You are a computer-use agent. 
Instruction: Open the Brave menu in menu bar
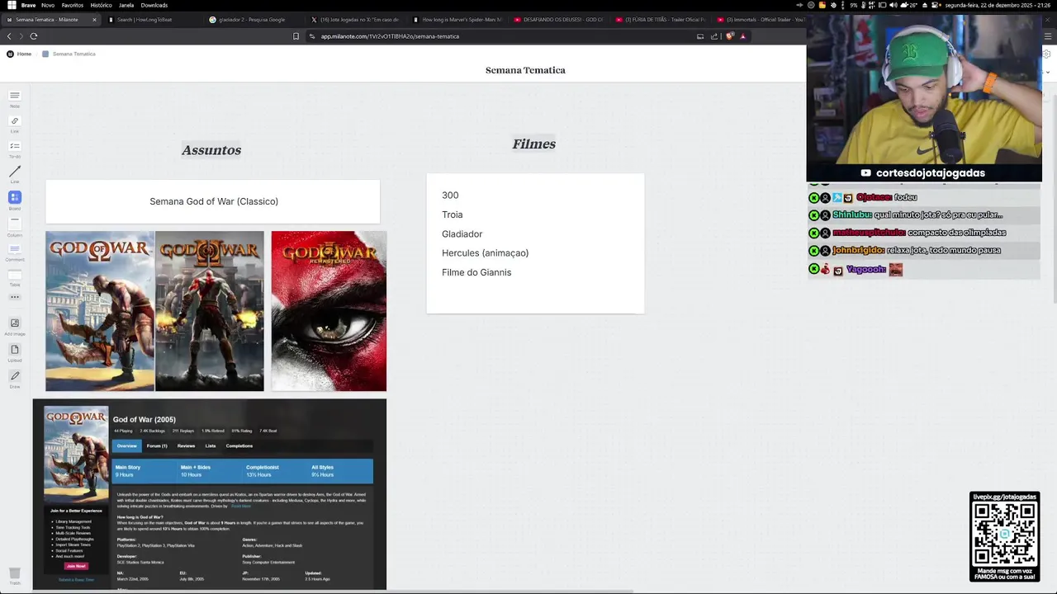[28, 5]
